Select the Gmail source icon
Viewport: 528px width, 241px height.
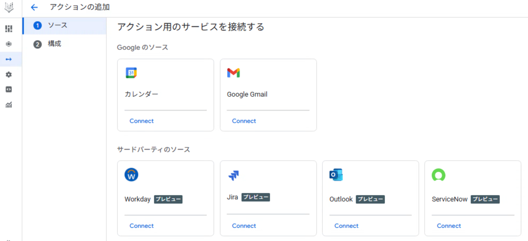tap(234, 72)
